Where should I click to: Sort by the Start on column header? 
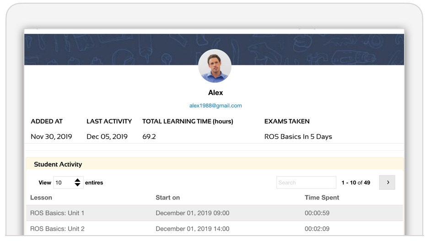click(x=167, y=198)
